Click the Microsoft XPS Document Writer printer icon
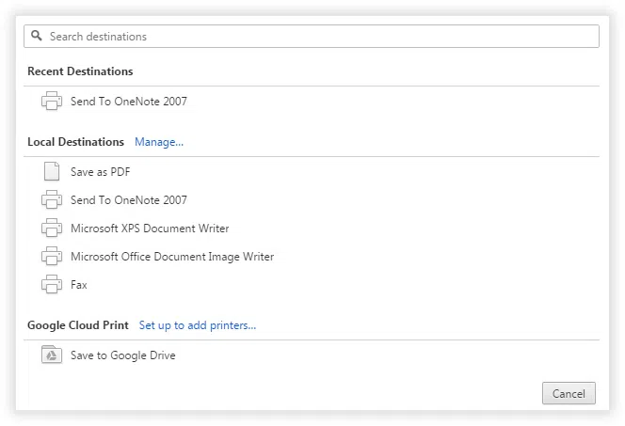Screen dimensions: 625x426 [52, 229]
